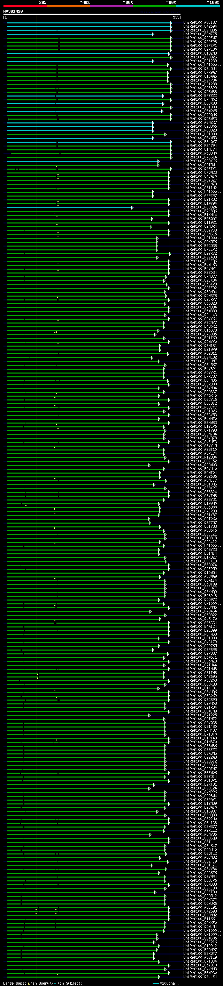Screen dimensions: 223x986
Task: Select label UniRef100_C8NGQ8
Action: [200, 884]
